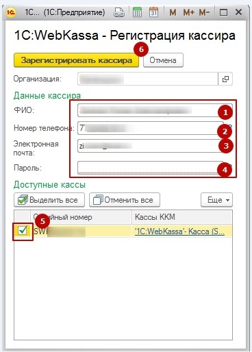Click the Пароль input field
The image size is (252, 352).
tap(151, 168)
